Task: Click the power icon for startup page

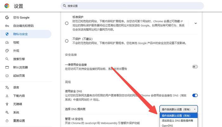Action: (x=7, y=76)
